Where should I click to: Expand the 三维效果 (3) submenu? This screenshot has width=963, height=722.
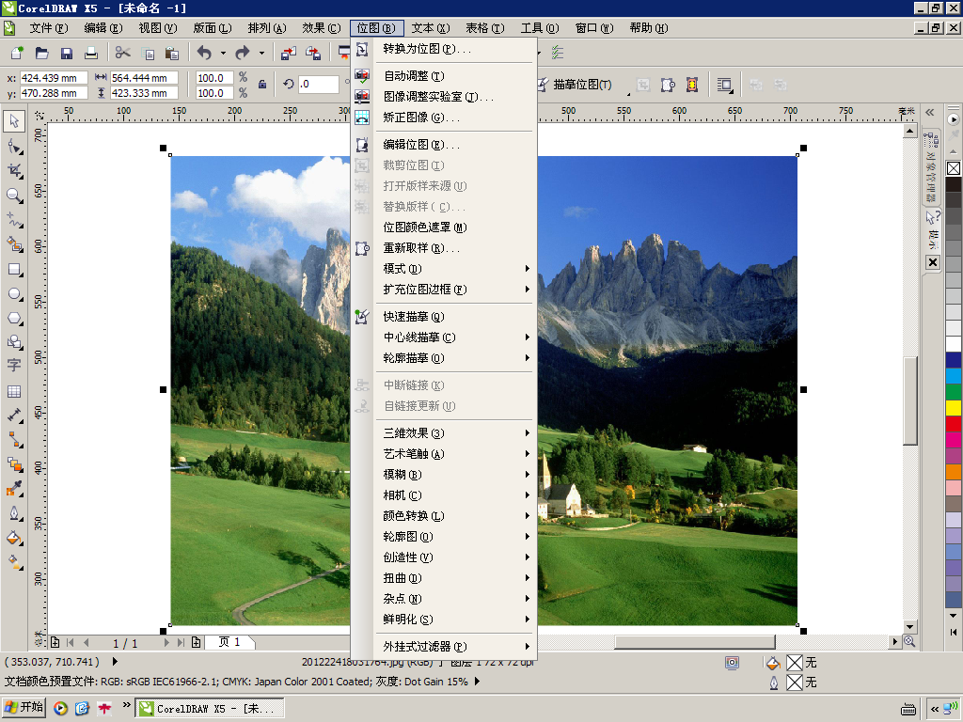coord(456,433)
